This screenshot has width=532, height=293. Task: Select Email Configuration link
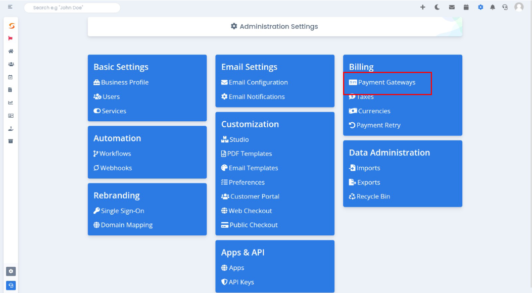(x=255, y=82)
